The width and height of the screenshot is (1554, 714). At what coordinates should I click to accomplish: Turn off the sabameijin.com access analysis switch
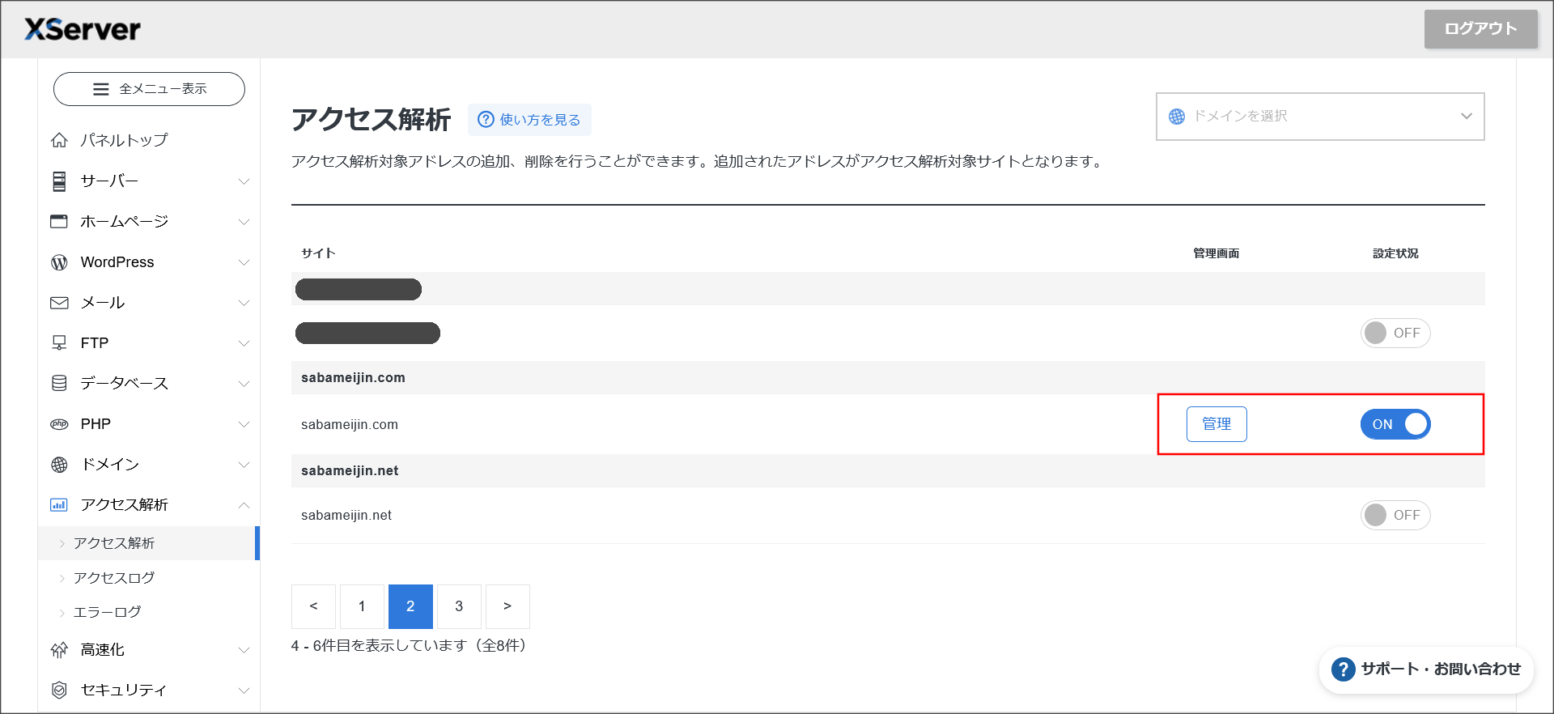pos(1395,424)
